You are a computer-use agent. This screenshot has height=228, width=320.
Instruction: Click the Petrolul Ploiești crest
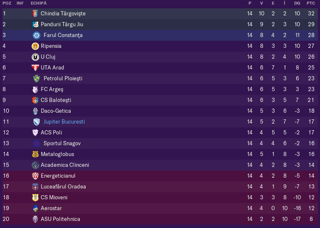(37, 79)
